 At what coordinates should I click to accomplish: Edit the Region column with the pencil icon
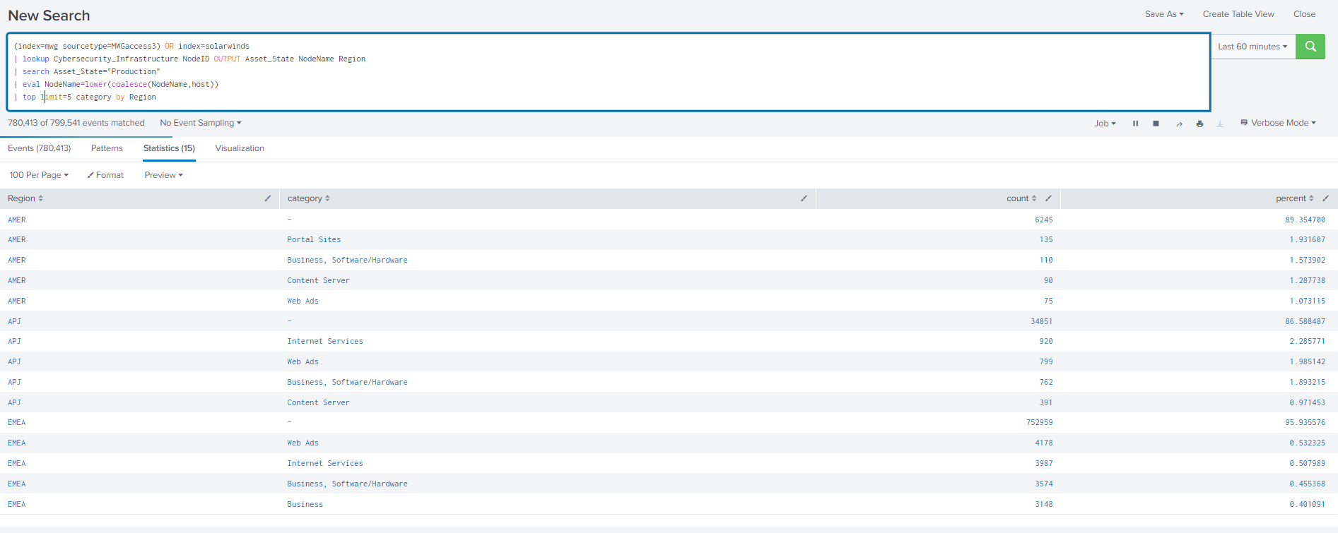[267, 198]
